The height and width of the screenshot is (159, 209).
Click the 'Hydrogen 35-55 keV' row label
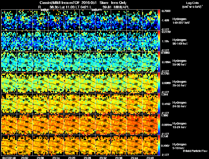(x=179, y=84)
